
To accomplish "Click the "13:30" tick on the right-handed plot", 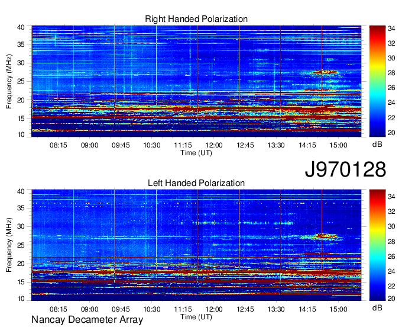I will [x=276, y=145].
